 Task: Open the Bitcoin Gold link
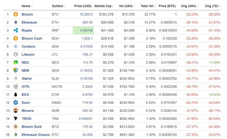tap(32, 127)
